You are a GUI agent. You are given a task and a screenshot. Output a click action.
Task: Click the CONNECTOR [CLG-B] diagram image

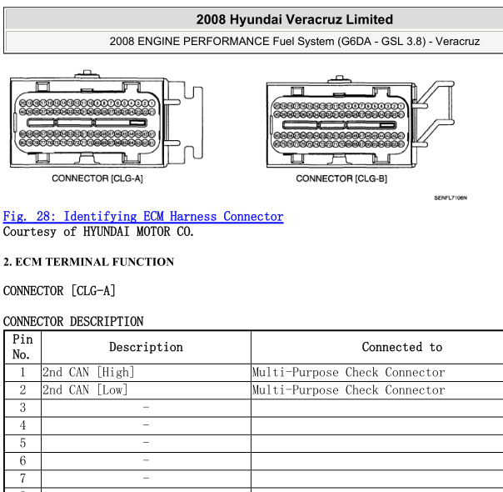[361, 122]
